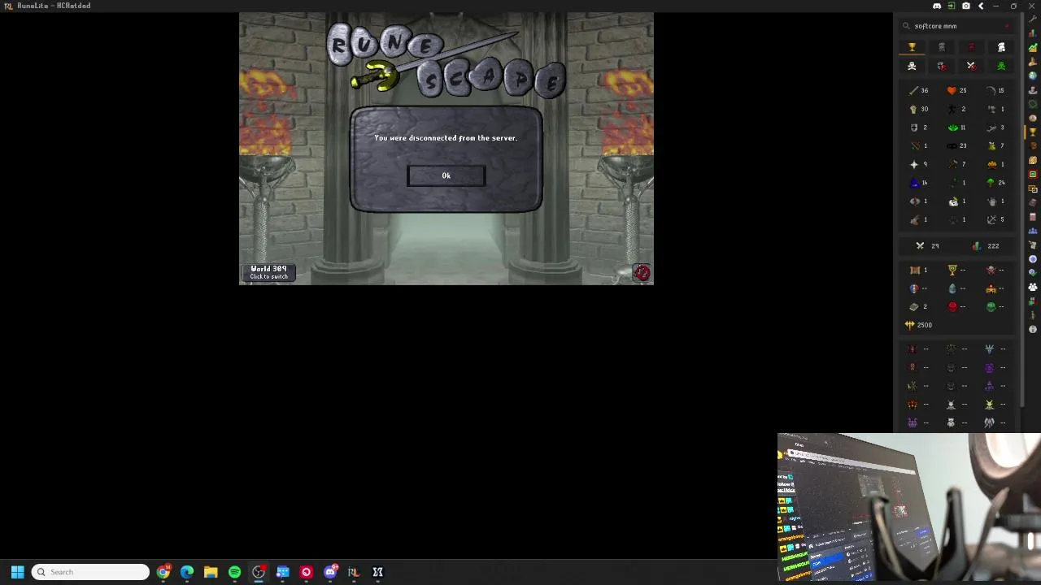Click the Thieving mask skill level 23
Image resolution: width=1041 pixels, height=585 pixels.
(x=957, y=146)
